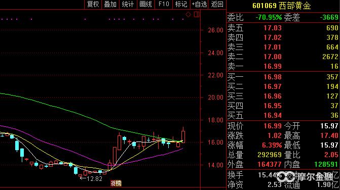Open F10 company info
340x190 pixels.
pyautogui.click(x=164, y=5)
